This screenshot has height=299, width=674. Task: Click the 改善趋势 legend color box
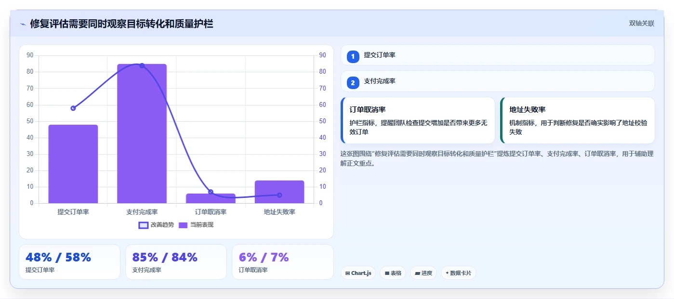pos(143,225)
